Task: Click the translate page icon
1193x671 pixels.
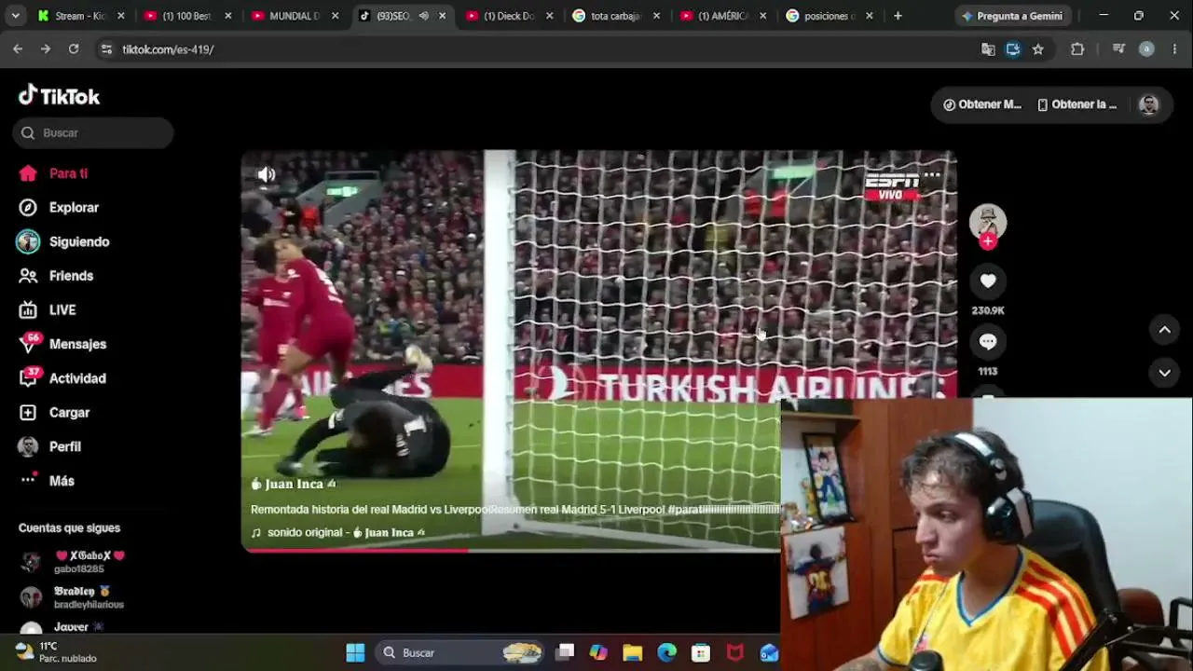Action: pos(988,49)
